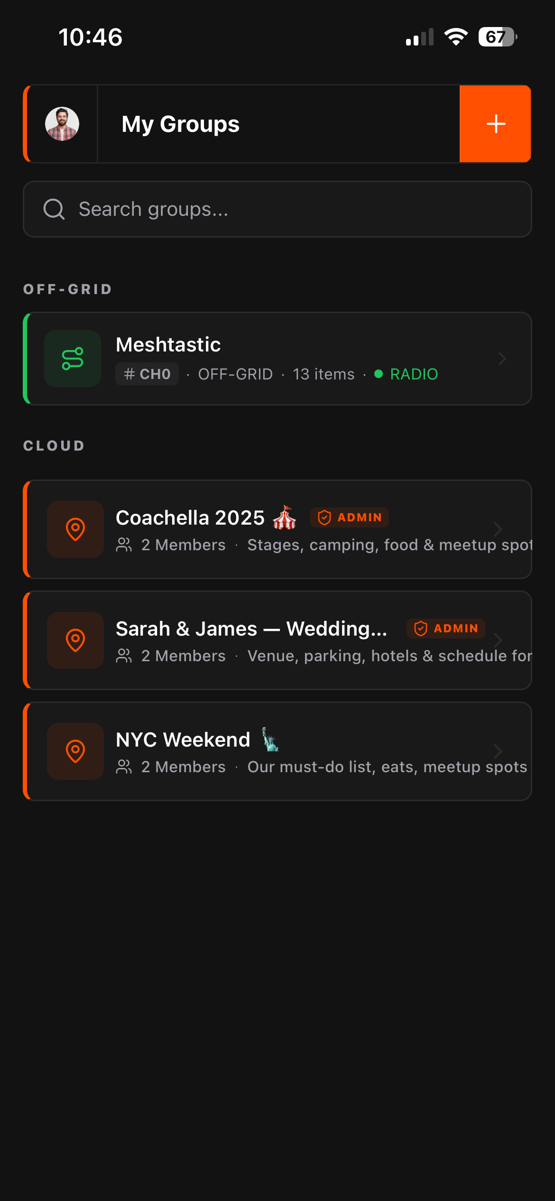Tap the green RADIO status indicator
The height and width of the screenshot is (1201, 555).
[407, 374]
